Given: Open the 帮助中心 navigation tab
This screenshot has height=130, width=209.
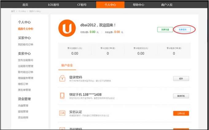Looking at the screenshot, I should pos(138,5).
